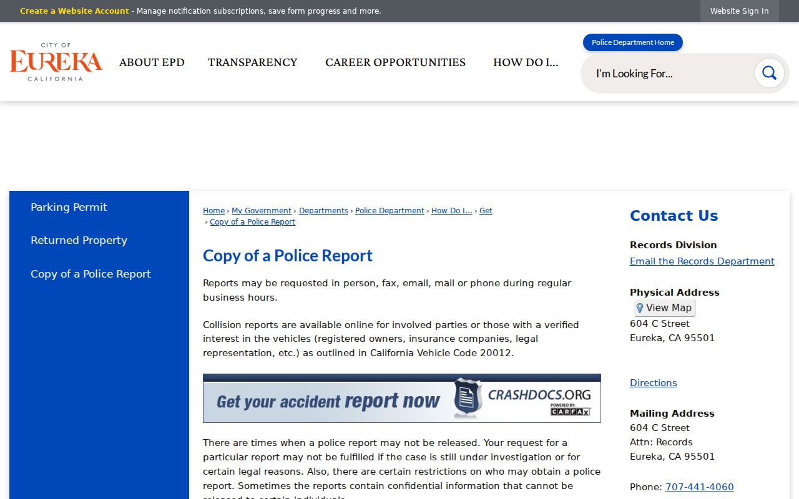Click the Police Department breadcrumb link
This screenshot has width=799, height=499.
pyautogui.click(x=390, y=211)
